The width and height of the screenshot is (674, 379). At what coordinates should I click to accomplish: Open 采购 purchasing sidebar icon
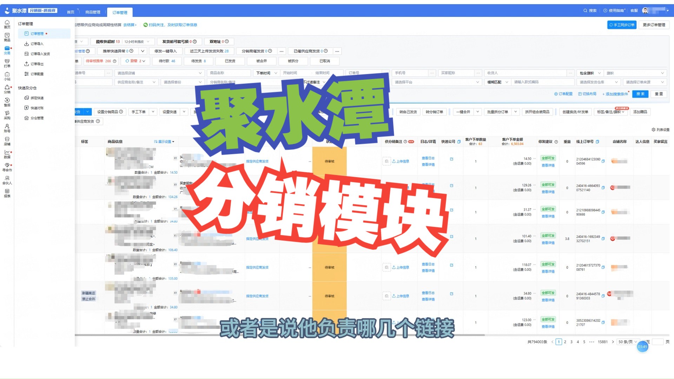tap(7, 115)
